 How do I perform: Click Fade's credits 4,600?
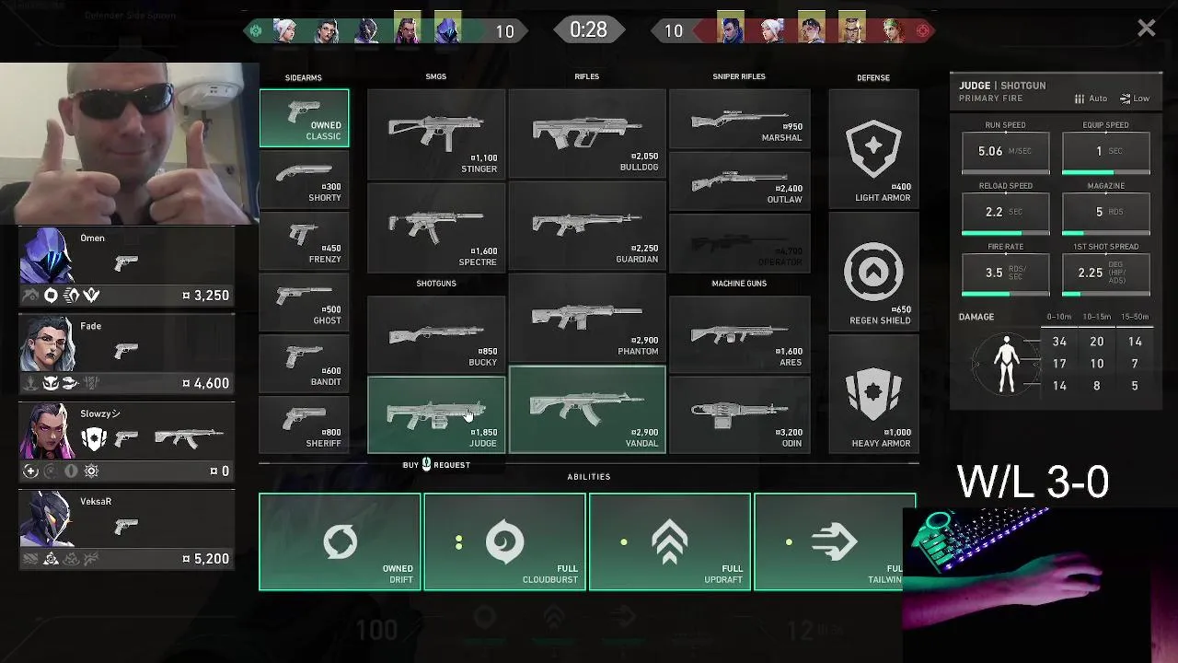(x=206, y=383)
